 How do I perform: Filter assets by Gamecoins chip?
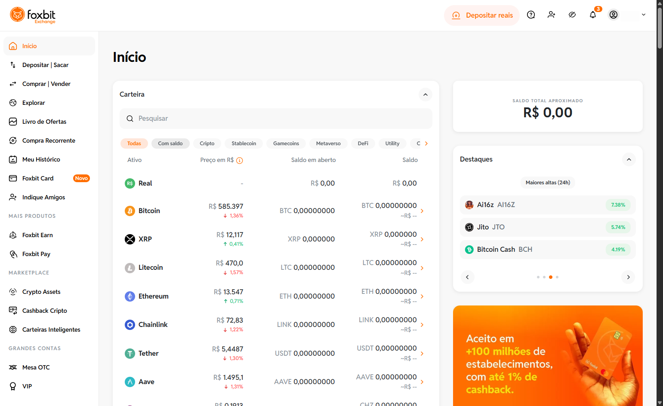point(286,143)
